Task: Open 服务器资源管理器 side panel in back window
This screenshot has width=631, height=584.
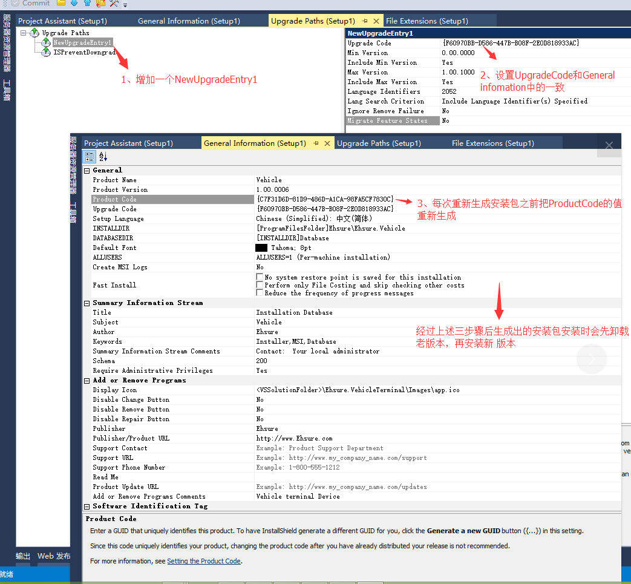Action: pyautogui.click(x=7, y=43)
